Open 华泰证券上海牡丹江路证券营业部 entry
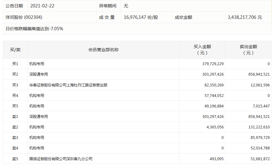This screenshot has height=167, width=273. pyautogui.click(x=68, y=85)
